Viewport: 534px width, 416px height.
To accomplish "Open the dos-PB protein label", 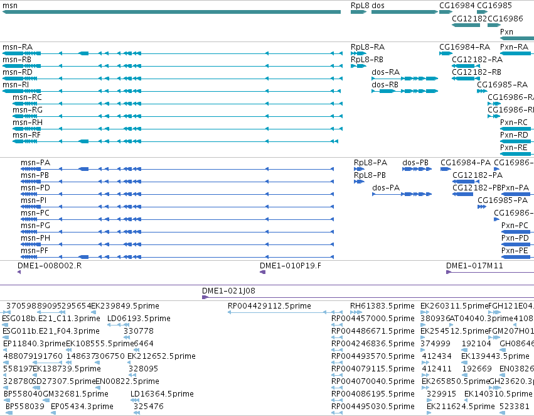I will pyautogui.click(x=415, y=163).
